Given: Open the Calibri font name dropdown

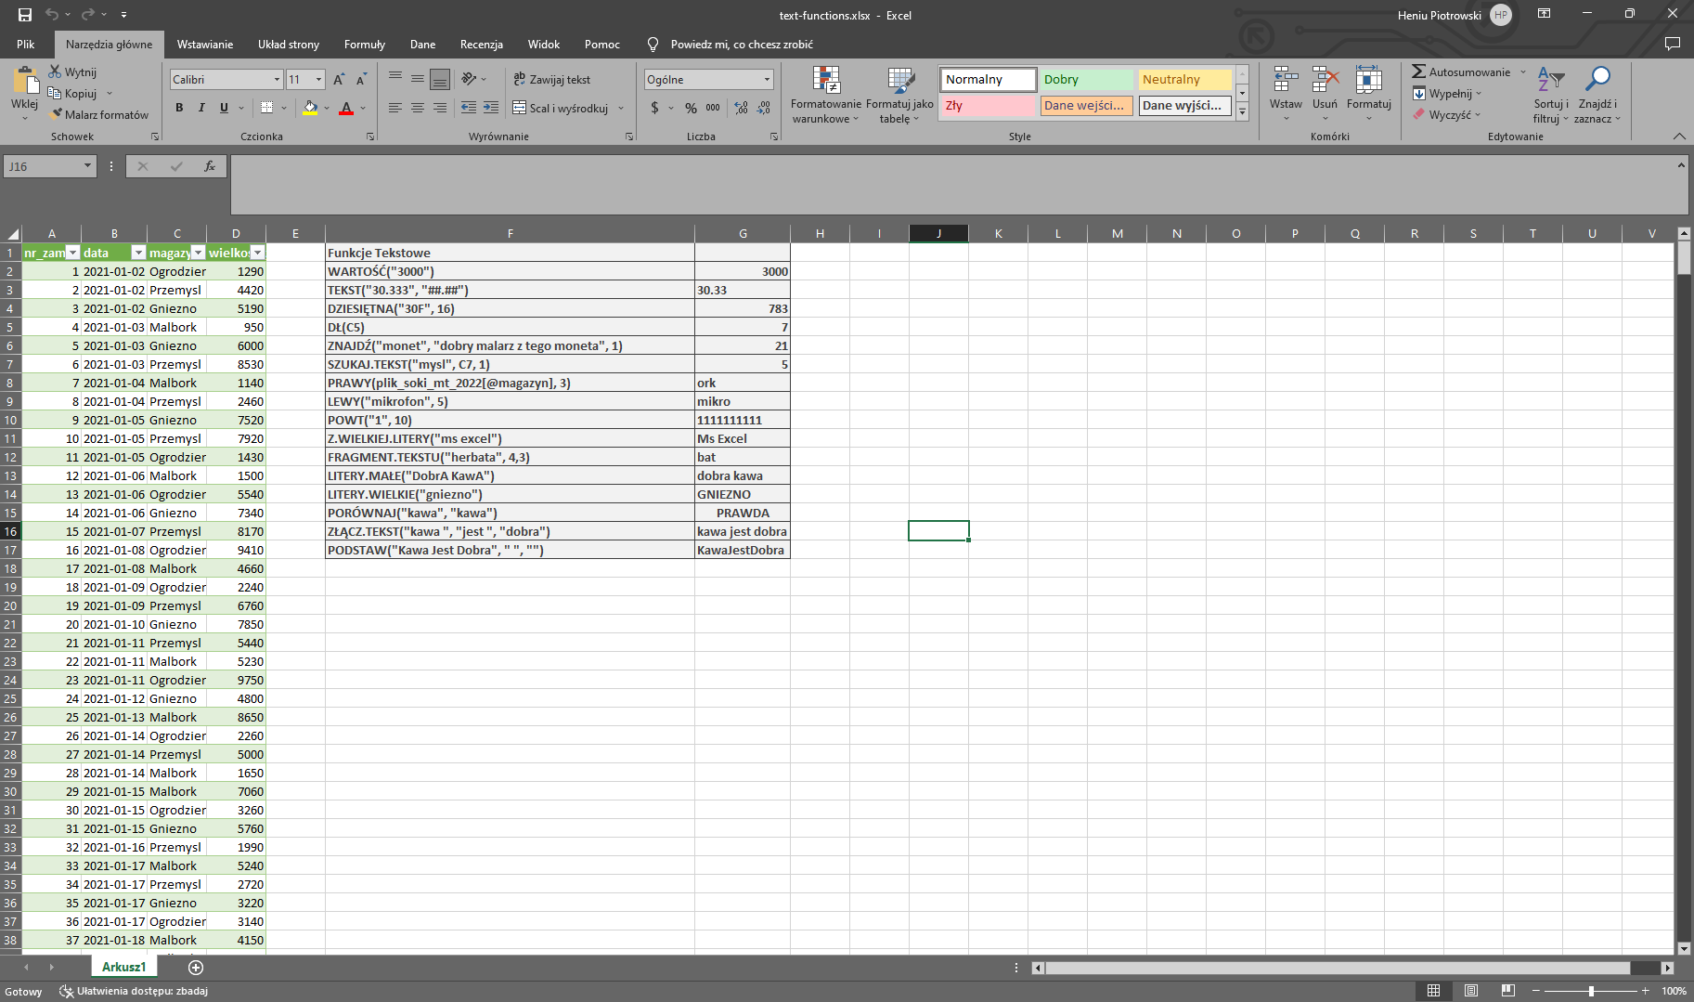Looking at the screenshot, I should click(276, 80).
